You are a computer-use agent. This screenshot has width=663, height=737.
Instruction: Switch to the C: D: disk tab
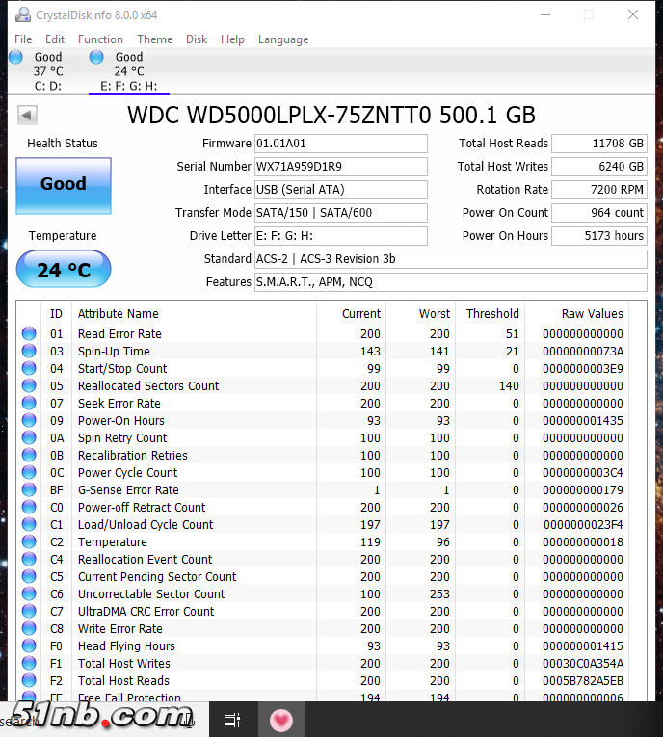point(47,72)
